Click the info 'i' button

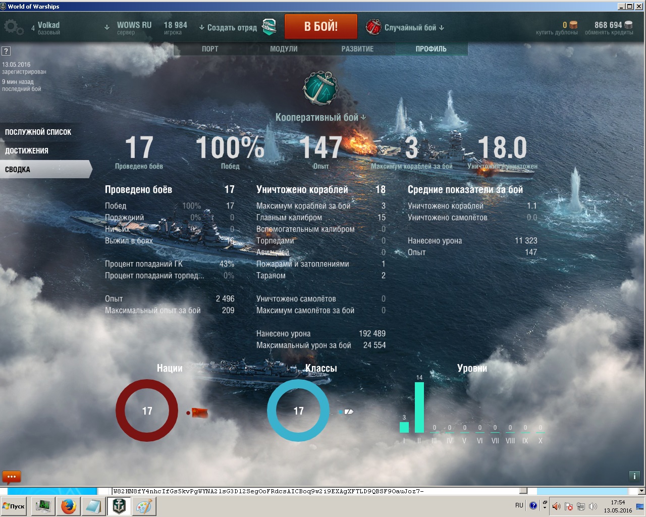tap(634, 476)
